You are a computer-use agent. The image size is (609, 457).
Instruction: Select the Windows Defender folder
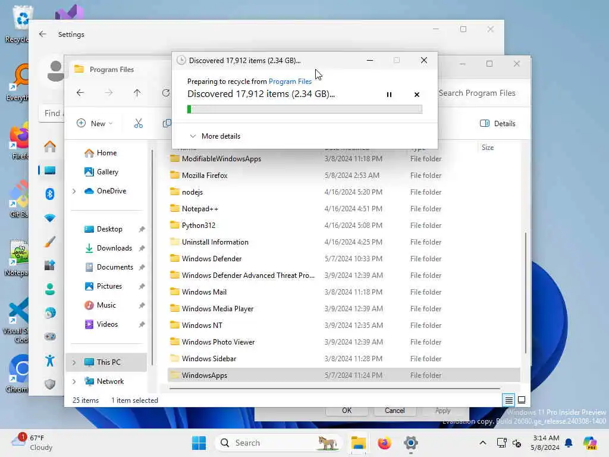pos(344,259)
